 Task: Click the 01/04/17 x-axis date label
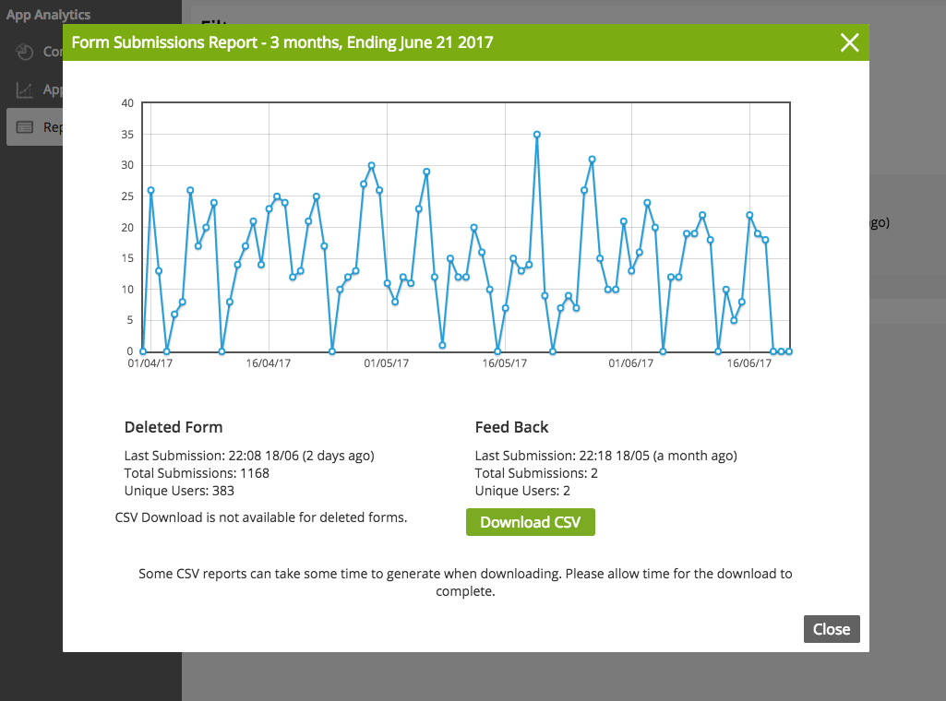150,363
